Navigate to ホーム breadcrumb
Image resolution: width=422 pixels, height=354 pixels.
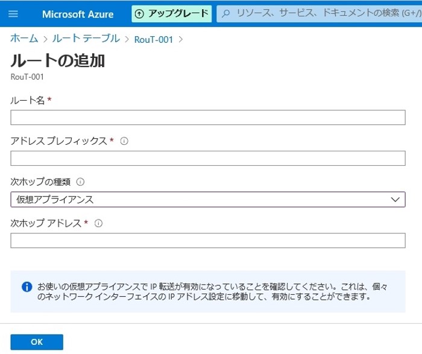tap(24, 39)
